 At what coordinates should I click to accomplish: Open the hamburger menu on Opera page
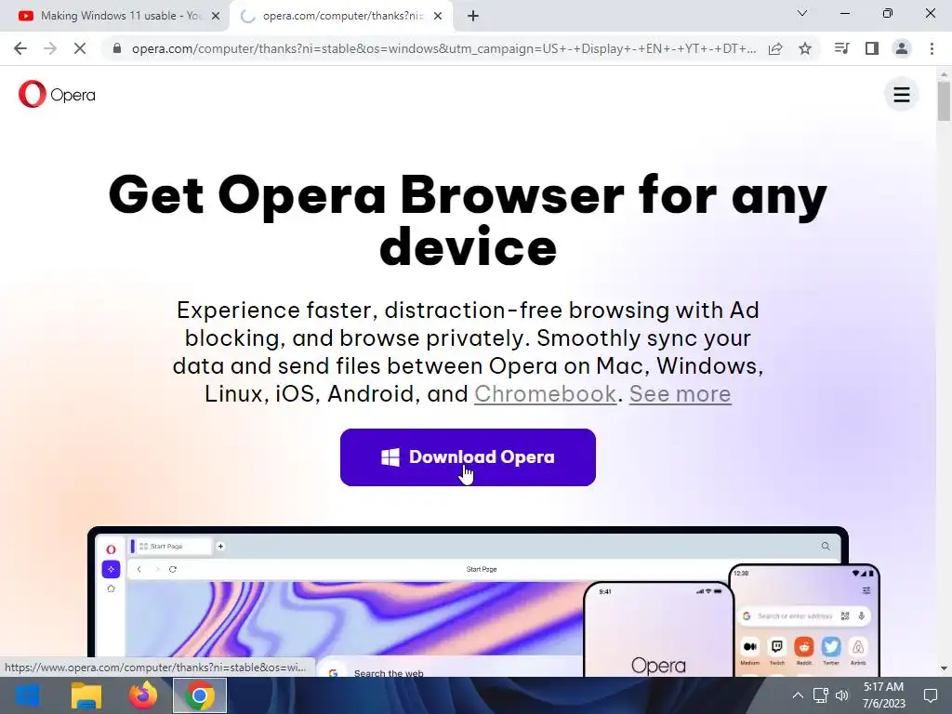[901, 95]
